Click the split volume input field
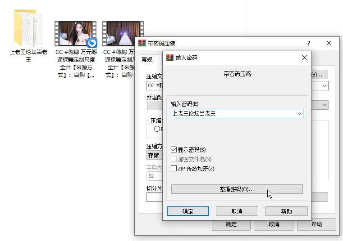343x241 pixels. [155, 197]
